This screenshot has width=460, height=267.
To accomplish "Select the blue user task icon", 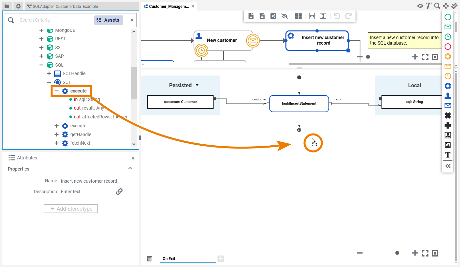I will 448,96.
